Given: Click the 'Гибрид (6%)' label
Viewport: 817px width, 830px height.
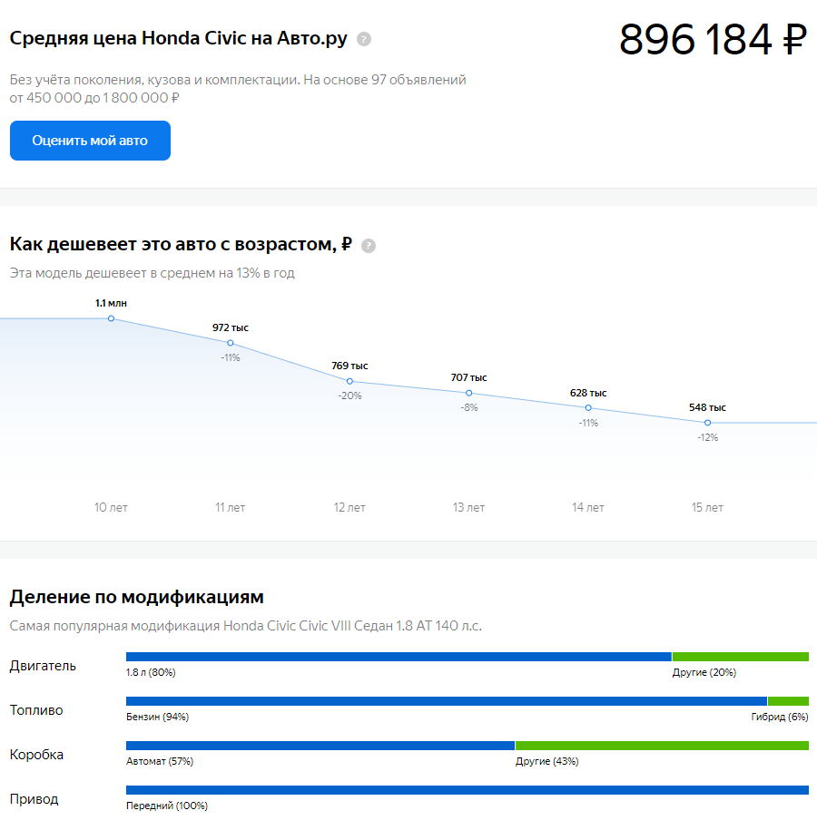Looking at the screenshot, I should [780, 717].
